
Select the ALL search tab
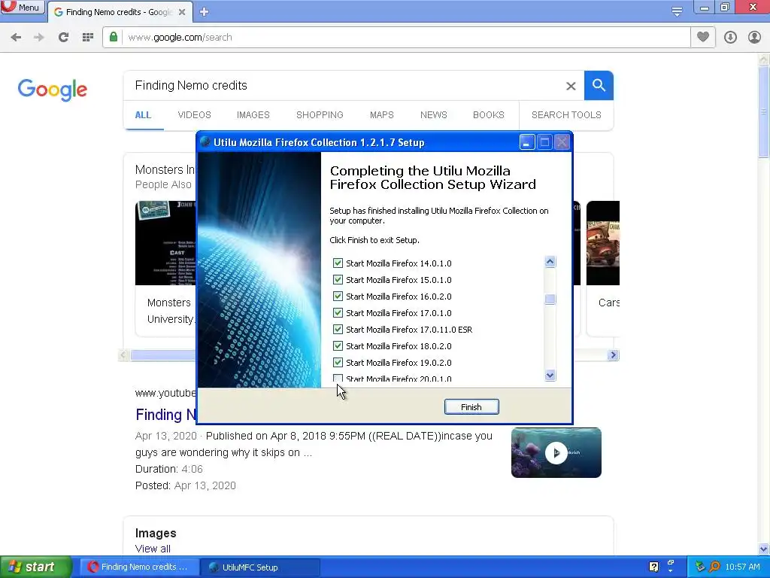(143, 115)
